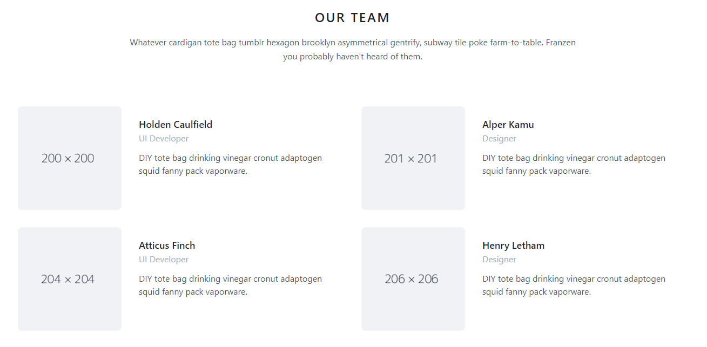
Task: Click Atticus Finch's description text
Action: click(x=230, y=285)
